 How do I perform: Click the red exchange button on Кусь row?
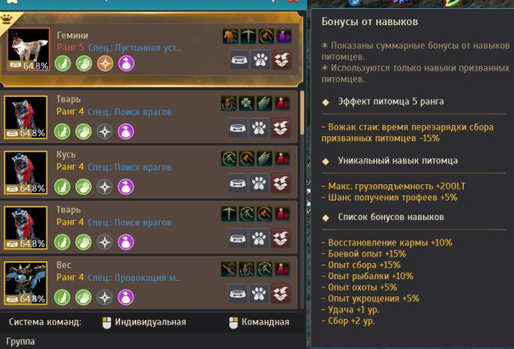281,183
